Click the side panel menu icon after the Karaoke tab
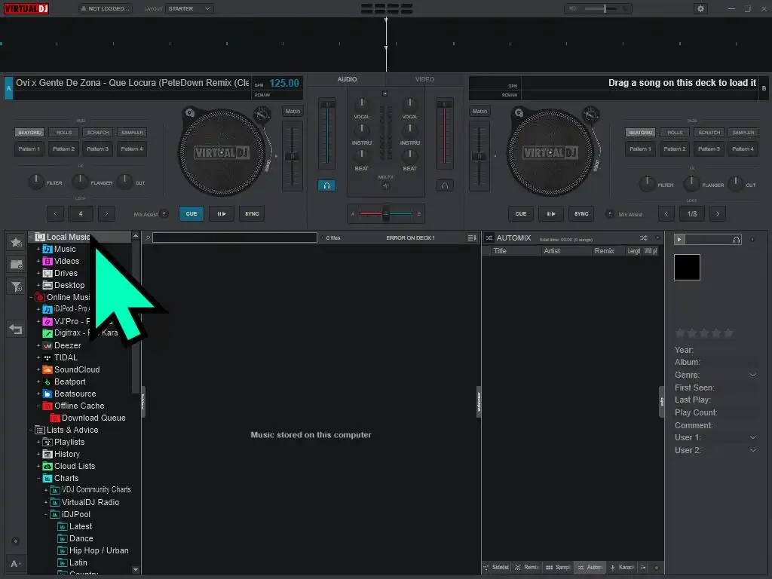 (x=643, y=568)
